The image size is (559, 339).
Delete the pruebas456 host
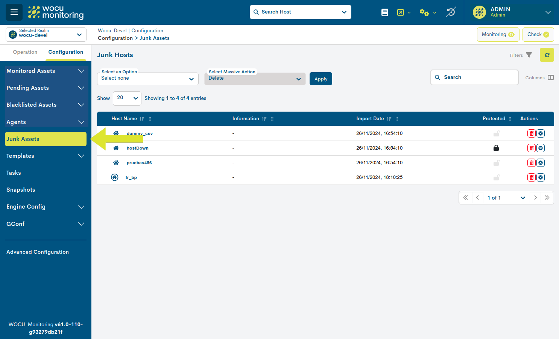[x=532, y=163]
